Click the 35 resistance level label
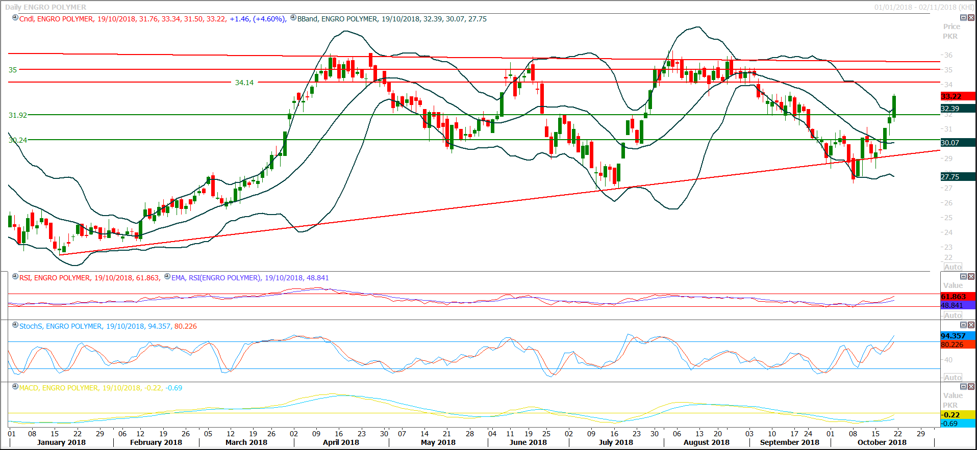 tap(13, 70)
